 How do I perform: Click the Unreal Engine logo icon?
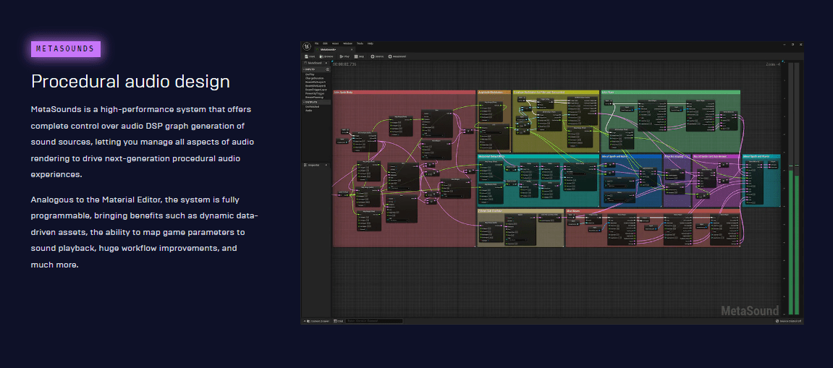(x=307, y=46)
